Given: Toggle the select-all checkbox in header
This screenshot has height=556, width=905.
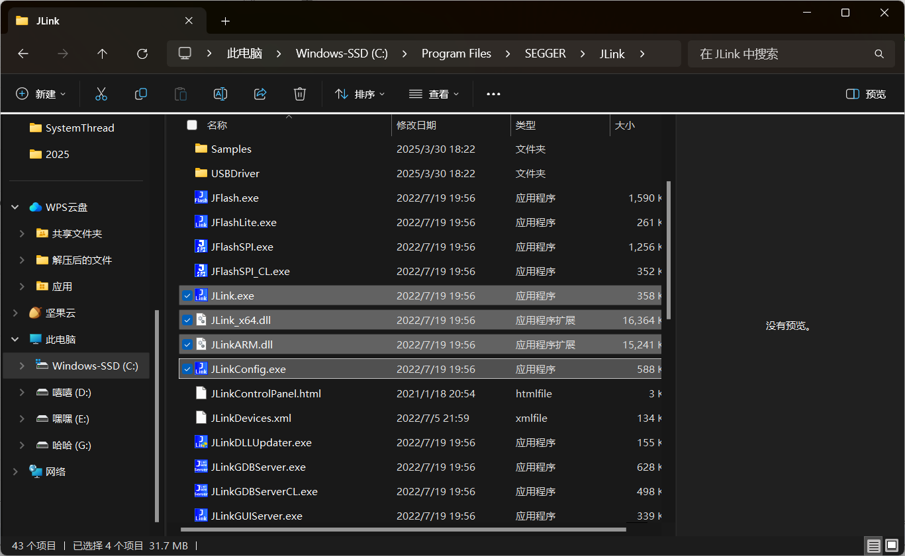Looking at the screenshot, I should tap(192, 125).
